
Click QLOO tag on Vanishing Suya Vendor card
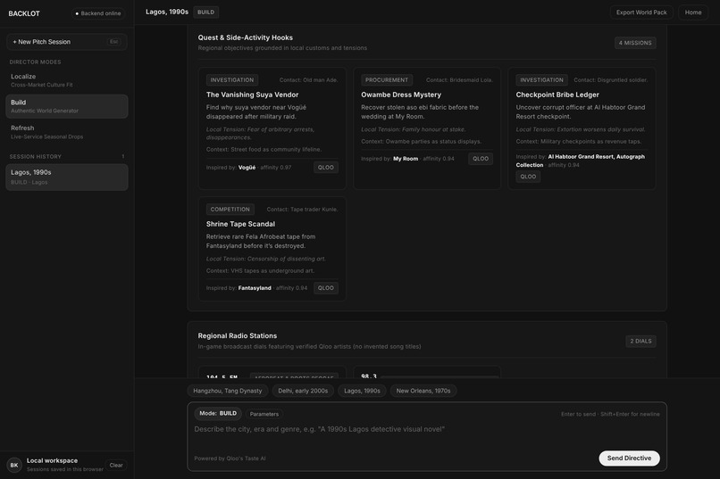pos(325,168)
